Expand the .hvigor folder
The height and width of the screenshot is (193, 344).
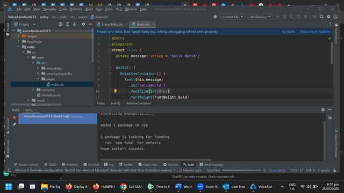coord(19,36)
